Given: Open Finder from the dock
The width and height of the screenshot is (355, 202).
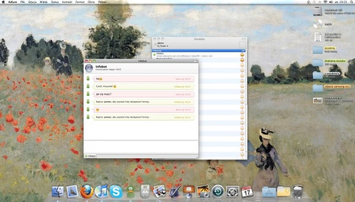Looking at the screenshot, I should [x=57, y=191].
